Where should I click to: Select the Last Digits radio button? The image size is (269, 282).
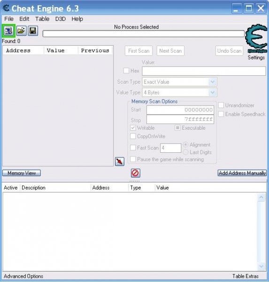click(185, 152)
